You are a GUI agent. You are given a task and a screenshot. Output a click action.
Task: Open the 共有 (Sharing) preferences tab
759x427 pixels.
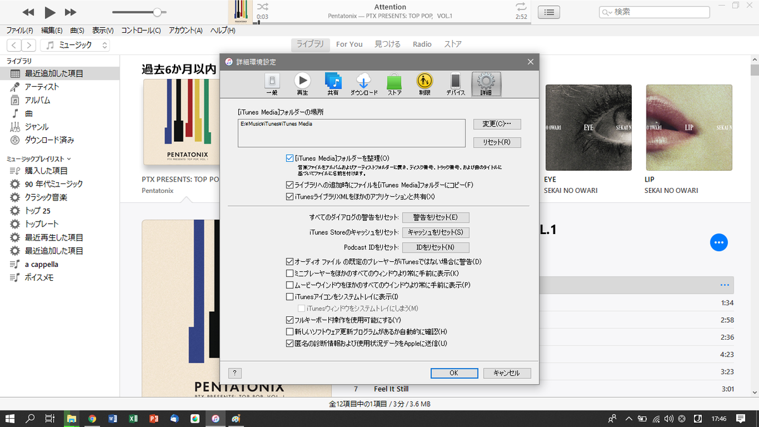[333, 84]
